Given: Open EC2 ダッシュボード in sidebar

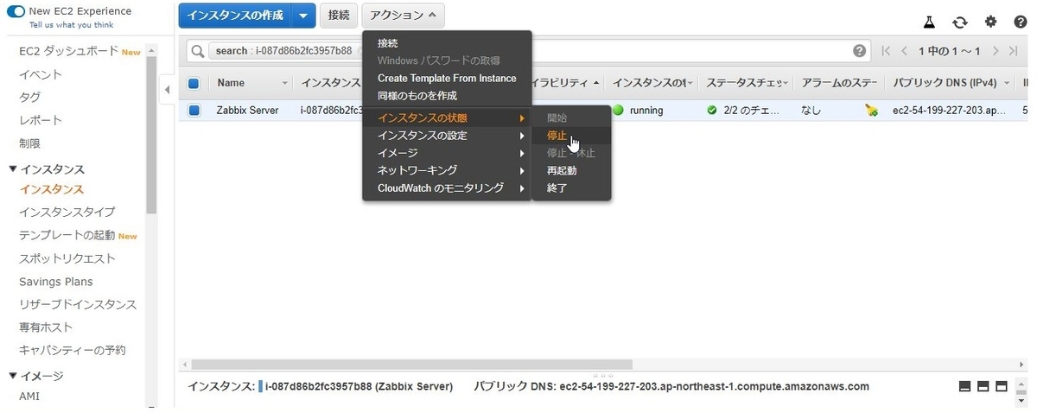Looking at the screenshot, I should coord(69,51).
